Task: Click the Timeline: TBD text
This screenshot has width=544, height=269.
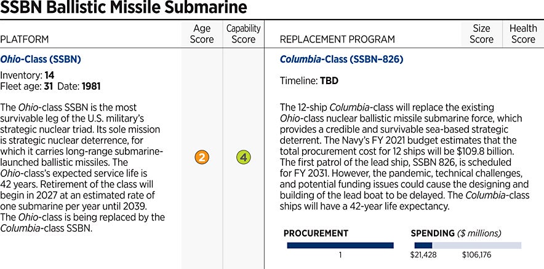Action: coord(309,80)
